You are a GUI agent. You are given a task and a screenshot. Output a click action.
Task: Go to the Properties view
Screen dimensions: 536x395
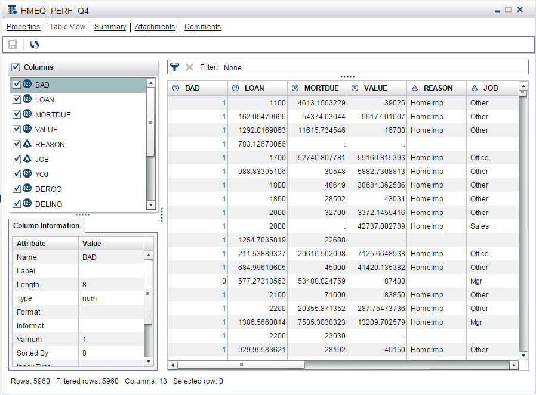click(x=23, y=27)
